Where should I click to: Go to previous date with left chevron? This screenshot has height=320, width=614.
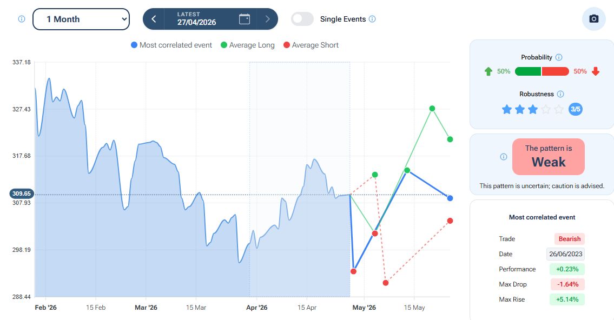[x=154, y=19]
